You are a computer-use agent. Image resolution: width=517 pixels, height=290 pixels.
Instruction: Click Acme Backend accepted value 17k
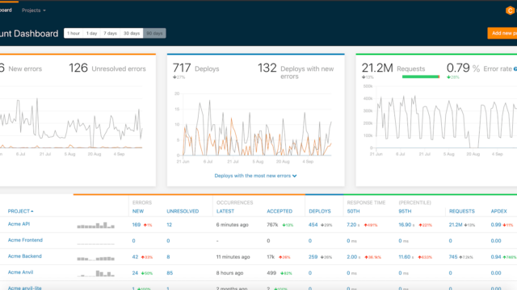[271, 257]
